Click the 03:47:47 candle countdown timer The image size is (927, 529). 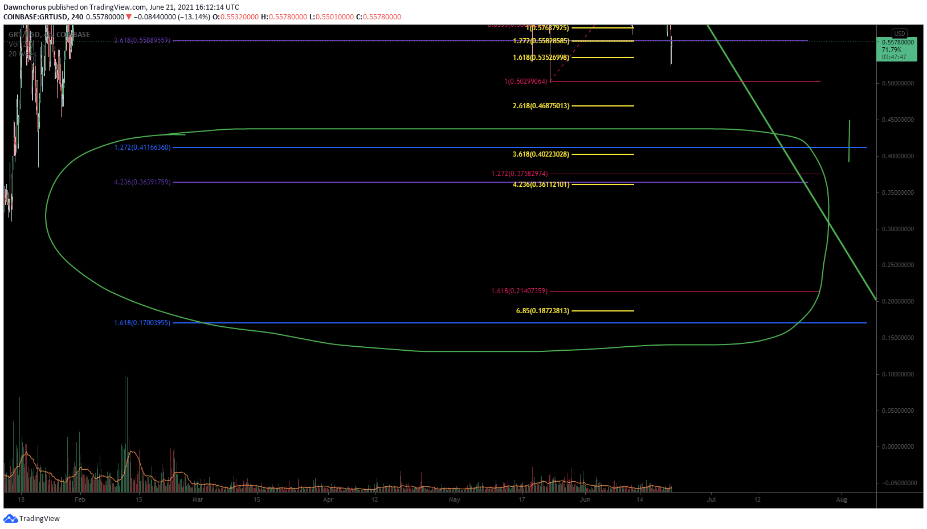[x=894, y=57]
